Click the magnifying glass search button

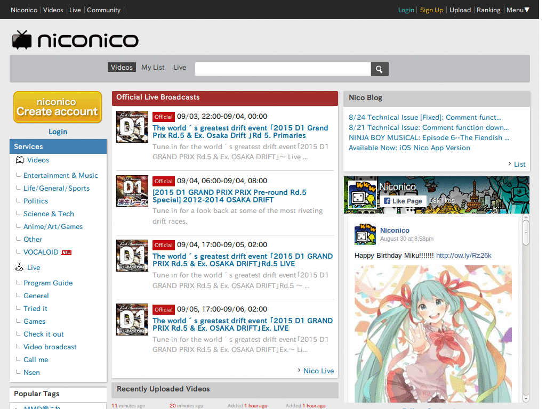click(x=380, y=69)
